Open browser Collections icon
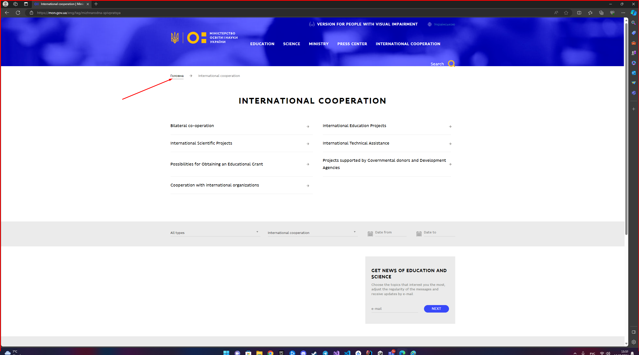Viewport: 639px width, 355px height. [x=601, y=13]
